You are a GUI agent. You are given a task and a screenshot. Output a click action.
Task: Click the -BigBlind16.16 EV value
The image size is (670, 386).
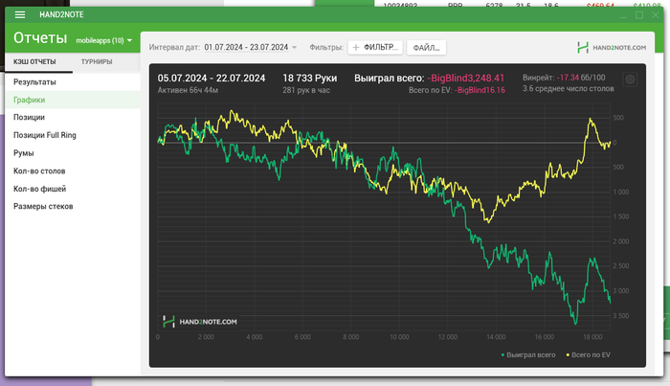tap(480, 90)
